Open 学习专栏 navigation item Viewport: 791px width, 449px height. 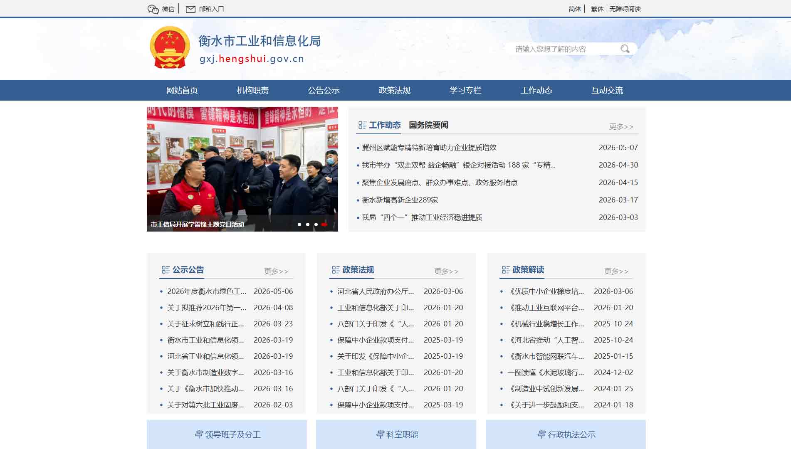tap(465, 90)
